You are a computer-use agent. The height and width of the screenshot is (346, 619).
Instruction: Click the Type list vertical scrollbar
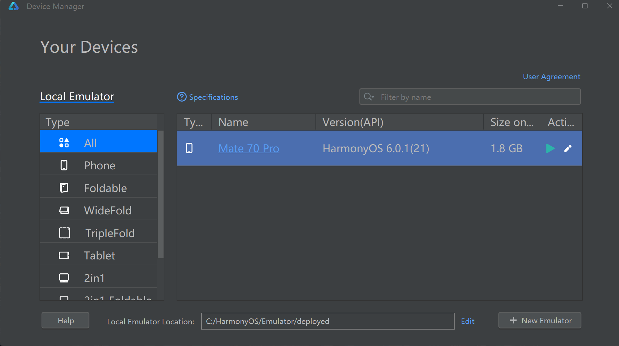pos(161,194)
